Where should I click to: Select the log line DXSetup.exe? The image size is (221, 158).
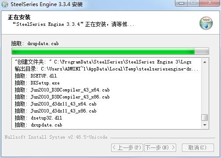click(37, 83)
